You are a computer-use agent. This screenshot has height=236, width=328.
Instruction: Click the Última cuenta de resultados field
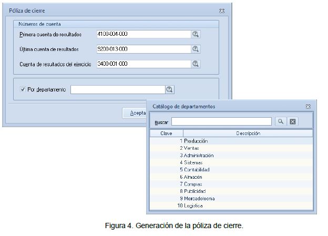tap(143, 49)
